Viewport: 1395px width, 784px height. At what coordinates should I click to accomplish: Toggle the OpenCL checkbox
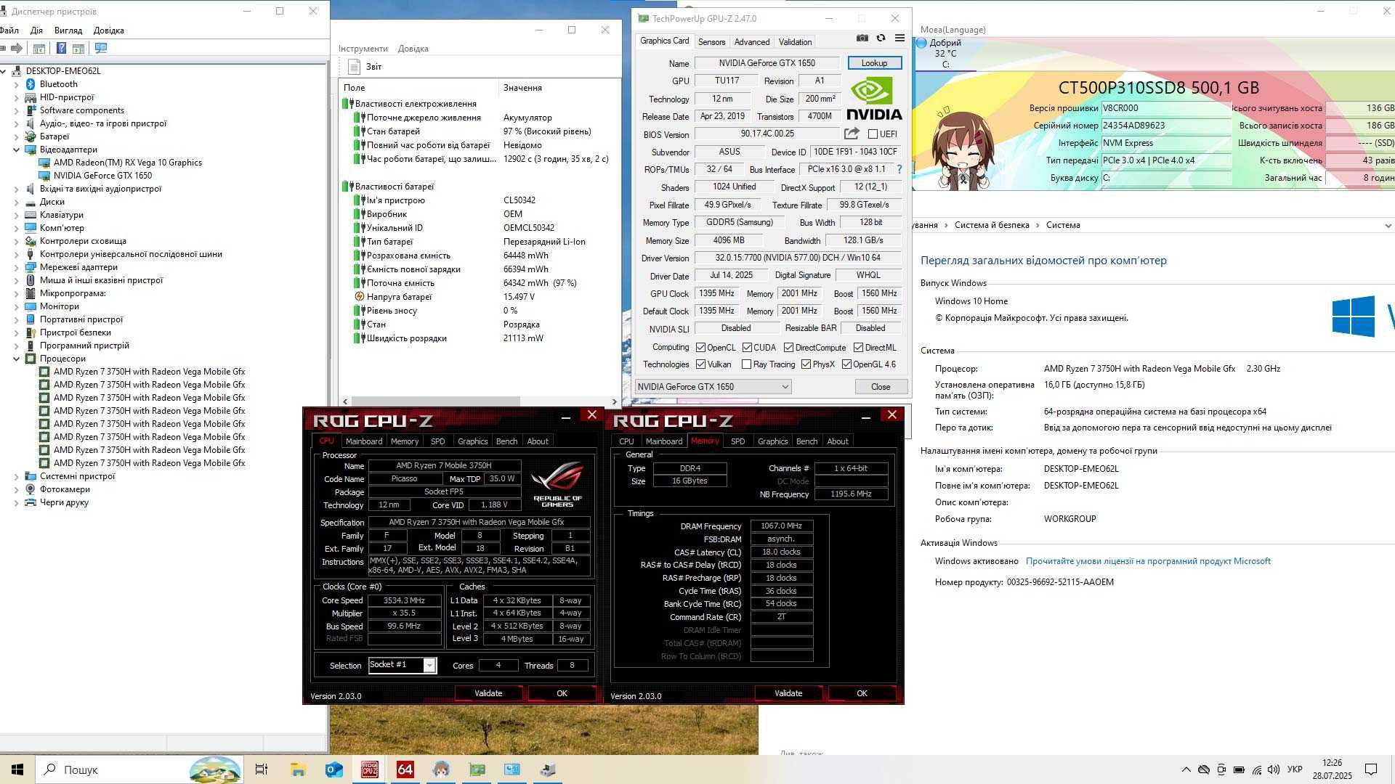tap(701, 348)
